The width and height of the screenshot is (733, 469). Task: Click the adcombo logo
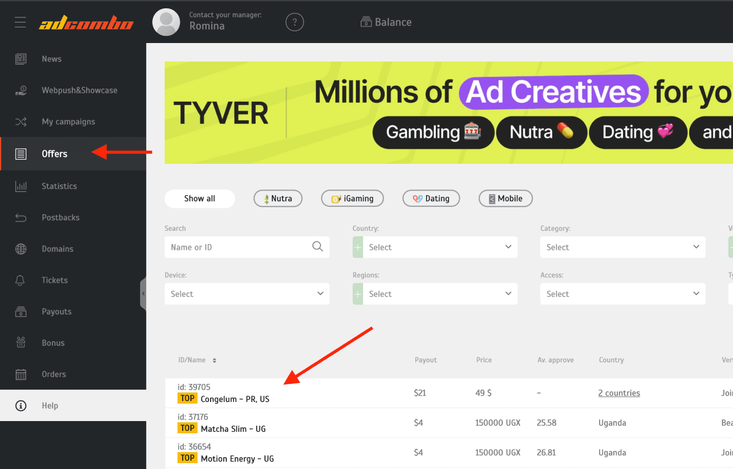86,22
